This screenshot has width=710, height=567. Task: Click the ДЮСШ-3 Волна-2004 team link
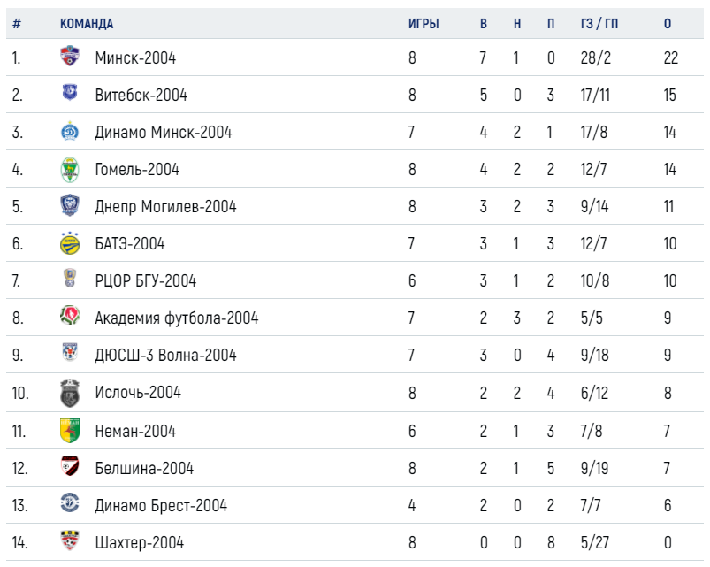pos(165,355)
